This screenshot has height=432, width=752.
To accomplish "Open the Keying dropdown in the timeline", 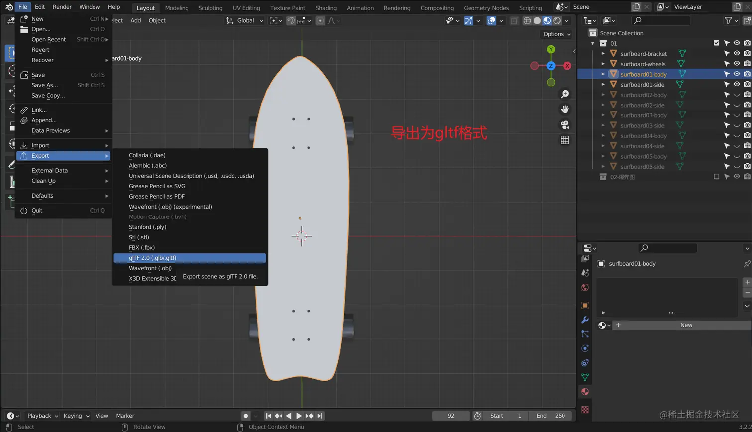I will pos(76,416).
